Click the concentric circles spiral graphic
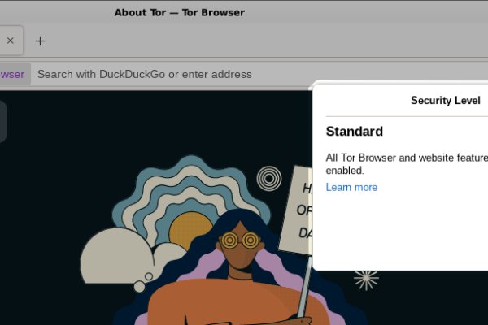 [268, 178]
